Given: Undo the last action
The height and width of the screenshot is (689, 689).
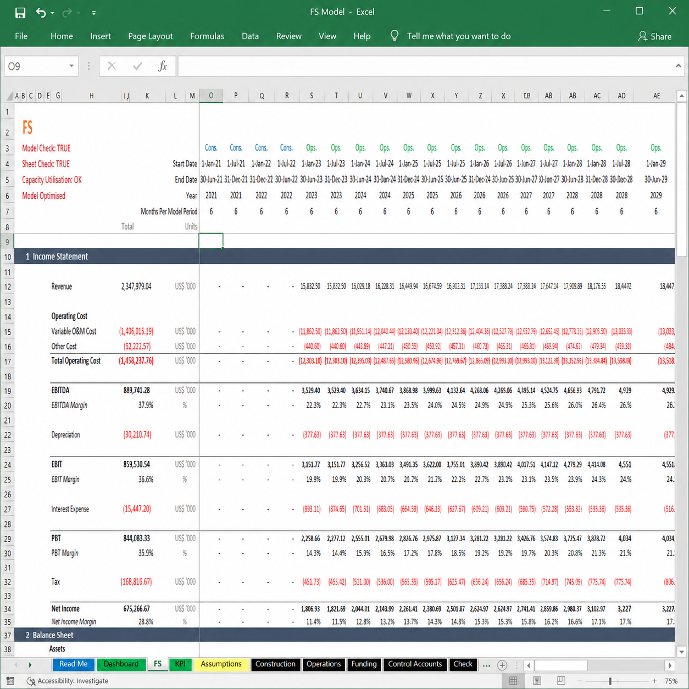Looking at the screenshot, I should (x=41, y=12).
